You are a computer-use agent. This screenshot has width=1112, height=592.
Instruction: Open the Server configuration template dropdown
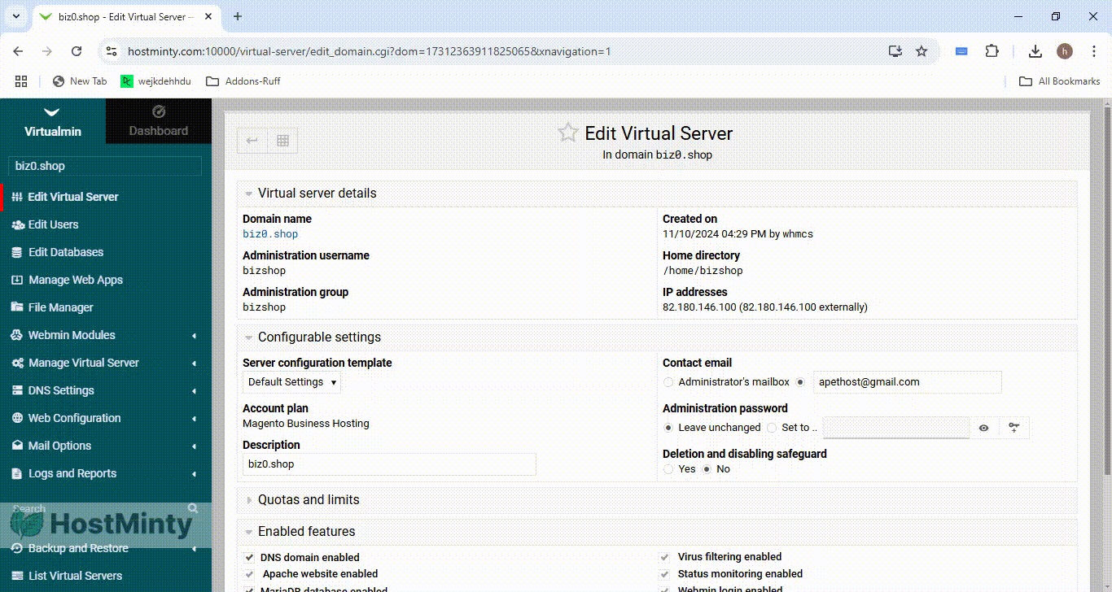tap(291, 381)
